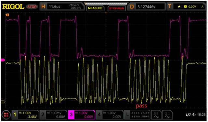This screenshot has width=208, height=122.
Task: Click the trigger level 0.00V value
Action: [192, 6]
